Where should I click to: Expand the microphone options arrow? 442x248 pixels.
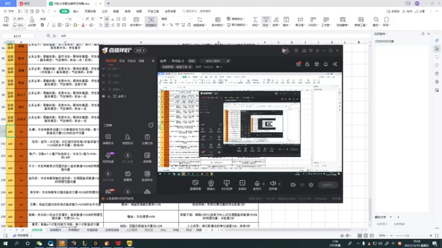pyautogui.click(x=264, y=184)
